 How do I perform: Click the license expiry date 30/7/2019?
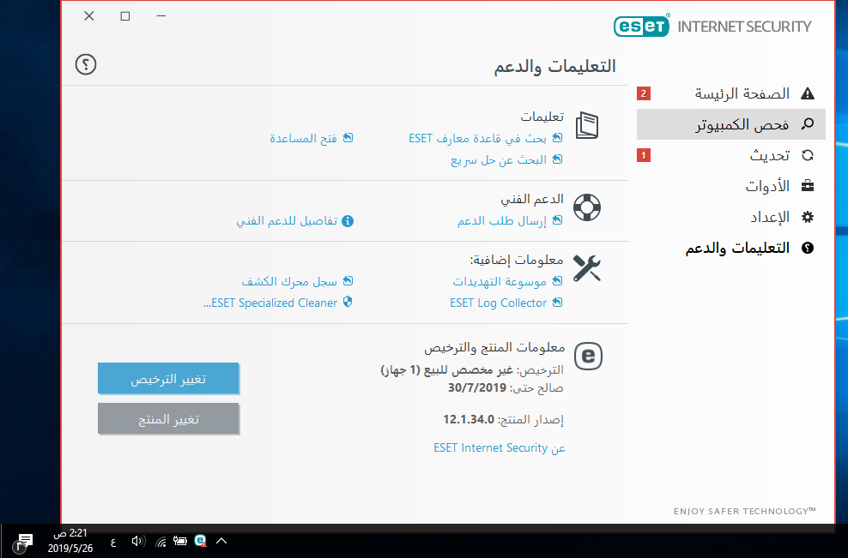coord(477,387)
